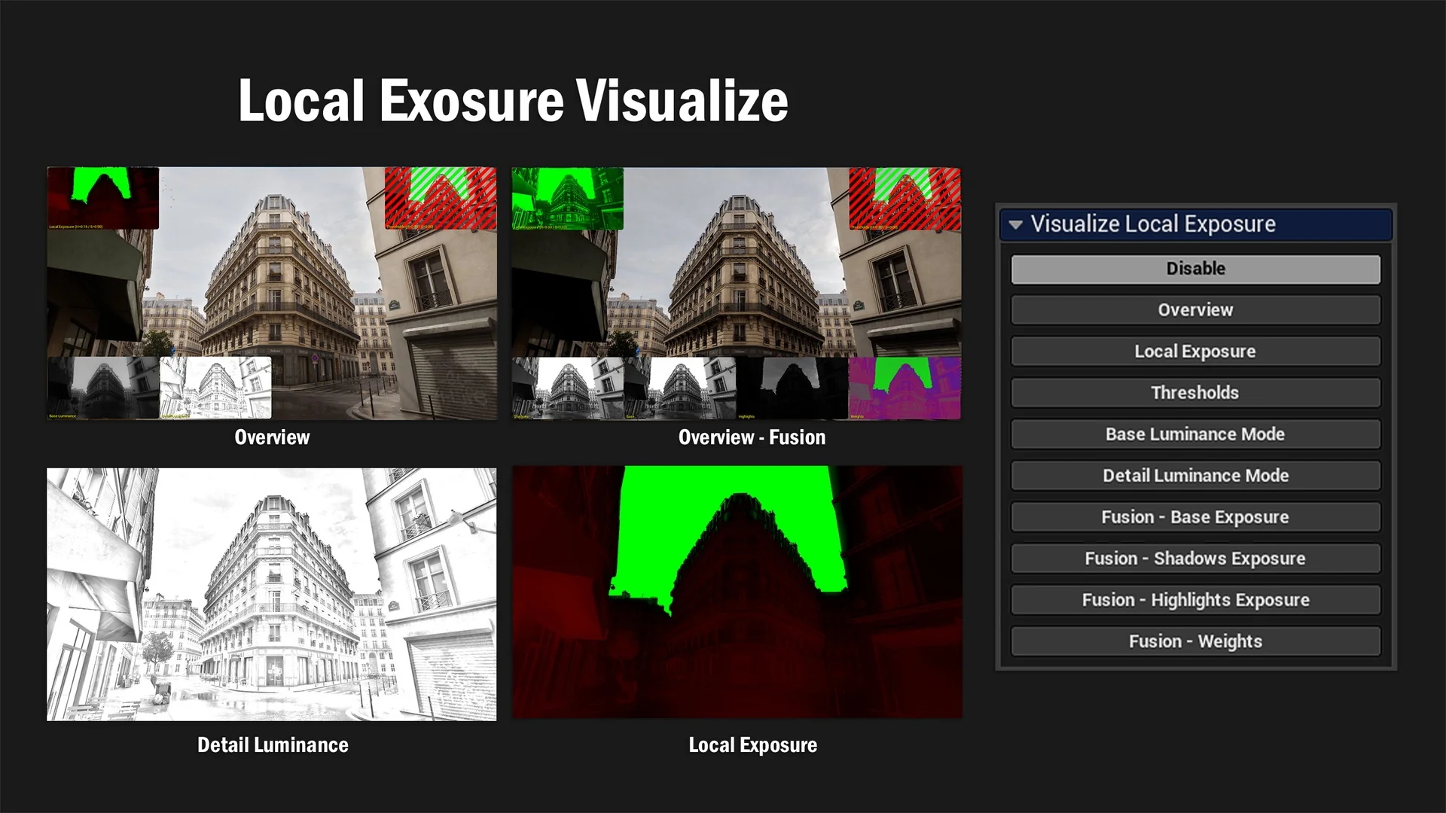1446x813 pixels.
Task: Open the Detail Luminance grayscale image
Action: [271, 595]
